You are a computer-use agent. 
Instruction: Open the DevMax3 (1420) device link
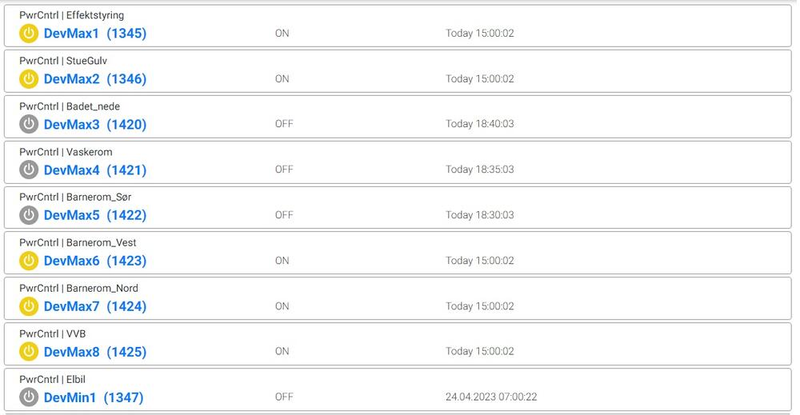tap(94, 125)
